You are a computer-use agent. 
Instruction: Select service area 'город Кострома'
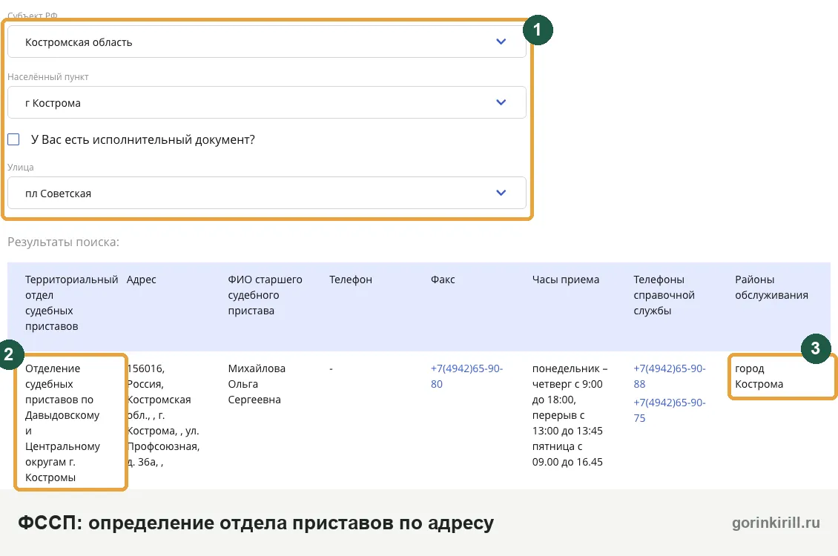pos(759,376)
